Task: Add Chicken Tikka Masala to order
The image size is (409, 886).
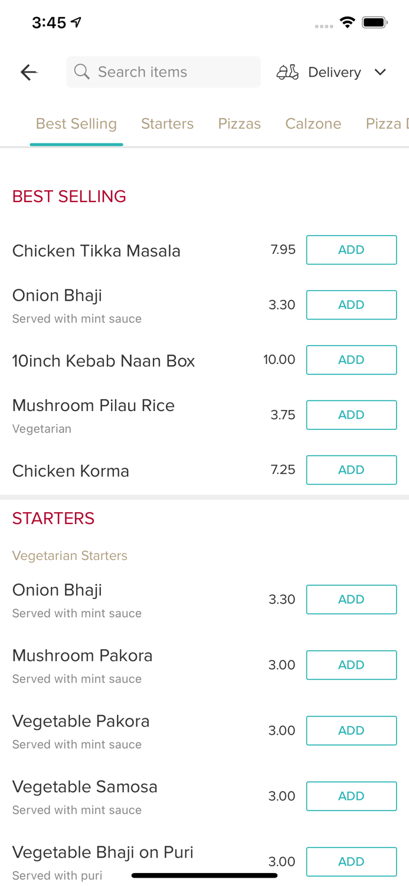Action: click(351, 250)
